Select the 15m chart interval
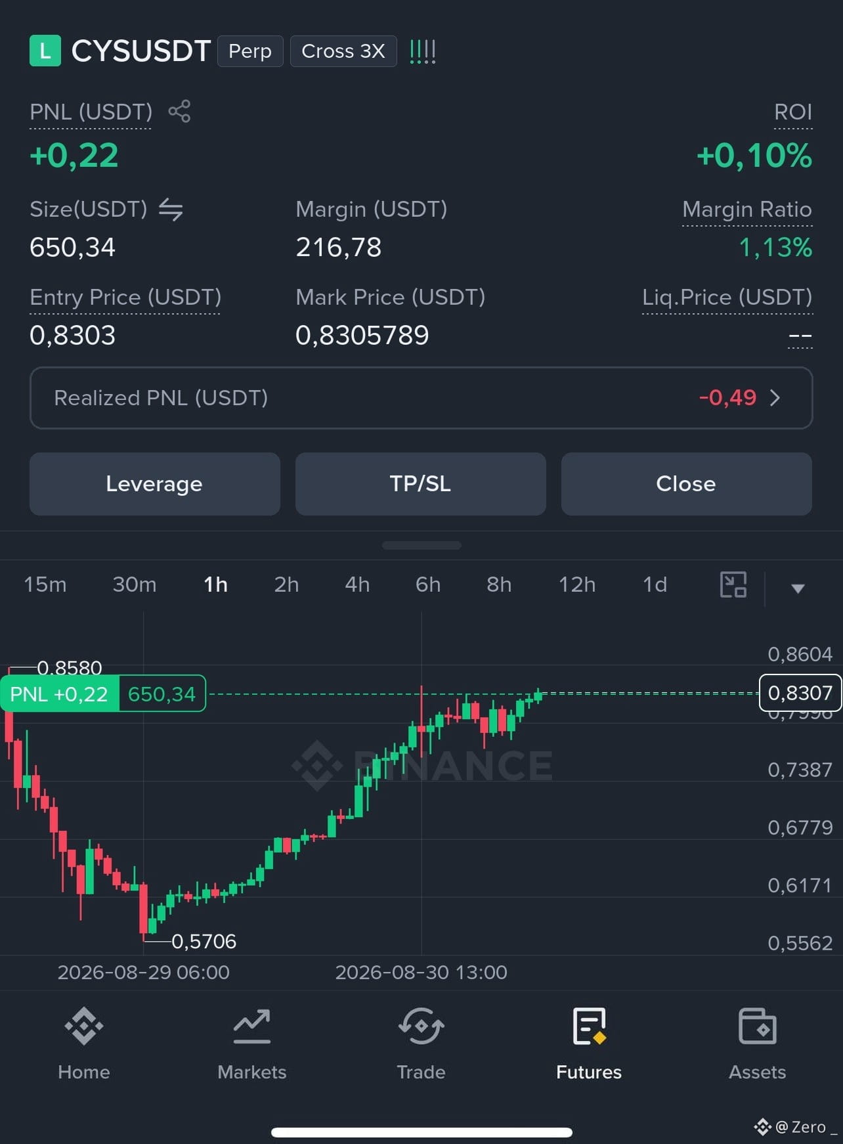The height and width of the screenshot is (1144, 843). point(45,584)
